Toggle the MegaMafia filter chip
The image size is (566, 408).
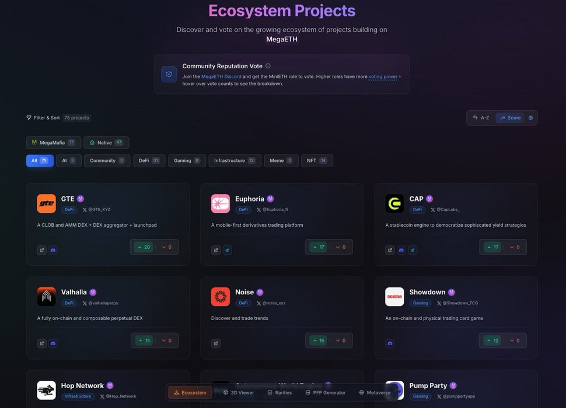(53, 142)
